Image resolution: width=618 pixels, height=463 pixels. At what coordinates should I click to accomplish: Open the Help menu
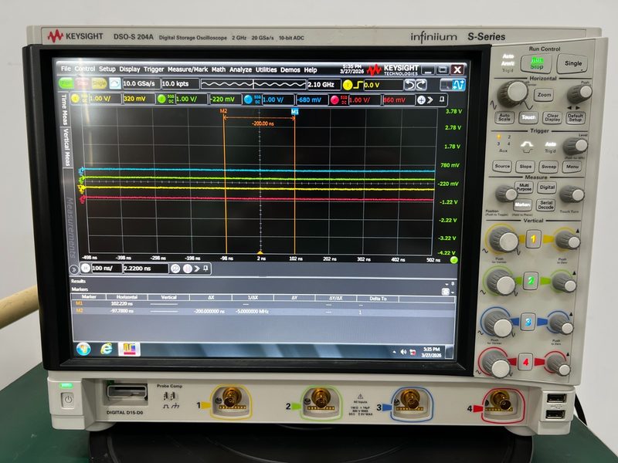311,69
